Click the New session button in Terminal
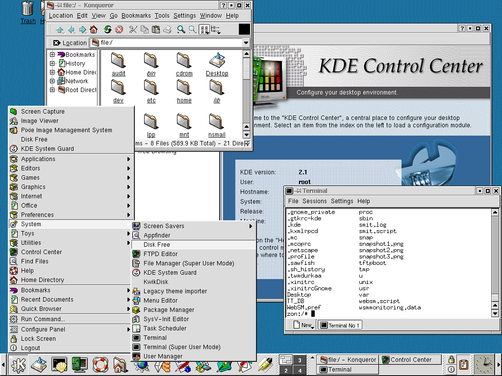 [x=303, y=325]
